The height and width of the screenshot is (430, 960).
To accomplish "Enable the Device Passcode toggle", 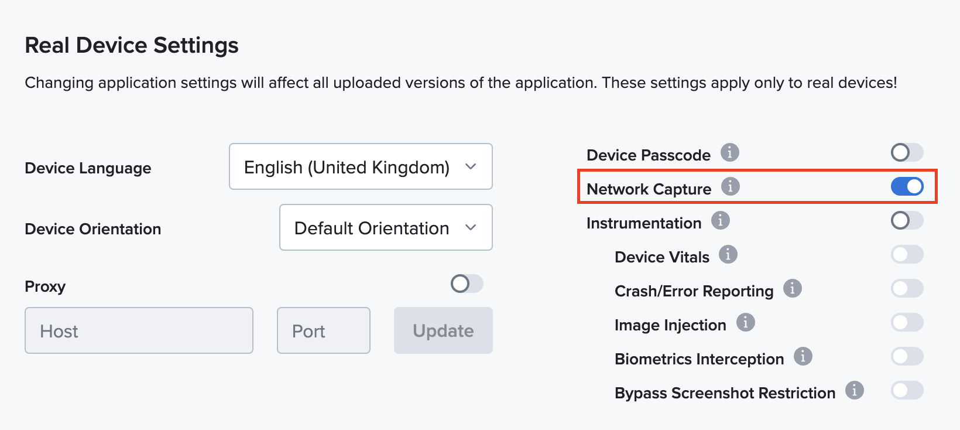I will [906, 152].
